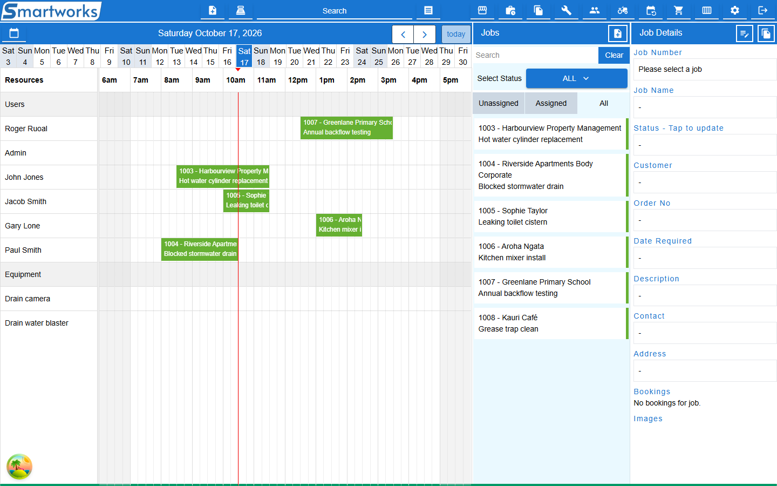Open the recurring calendar icon
Viewport: 777px width, 486px height.
coord(651,10)
